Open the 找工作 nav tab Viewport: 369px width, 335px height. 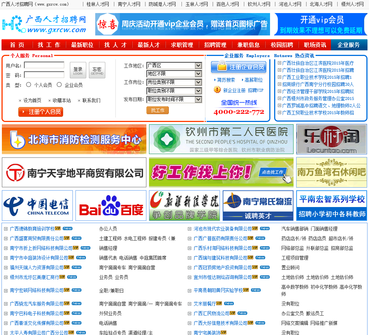click(x=49, y=45)
